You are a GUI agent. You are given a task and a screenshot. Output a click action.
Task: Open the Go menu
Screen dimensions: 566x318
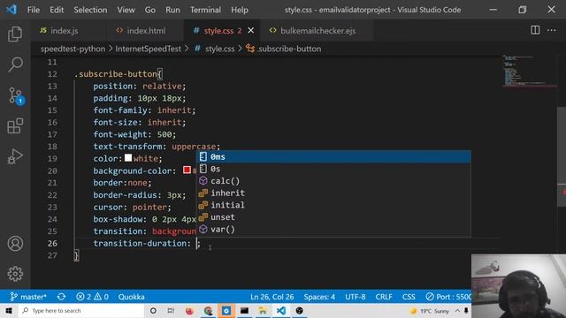150,10
